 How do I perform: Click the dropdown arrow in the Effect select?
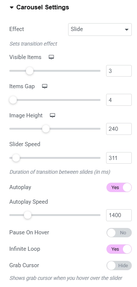[x=127, y=30]
